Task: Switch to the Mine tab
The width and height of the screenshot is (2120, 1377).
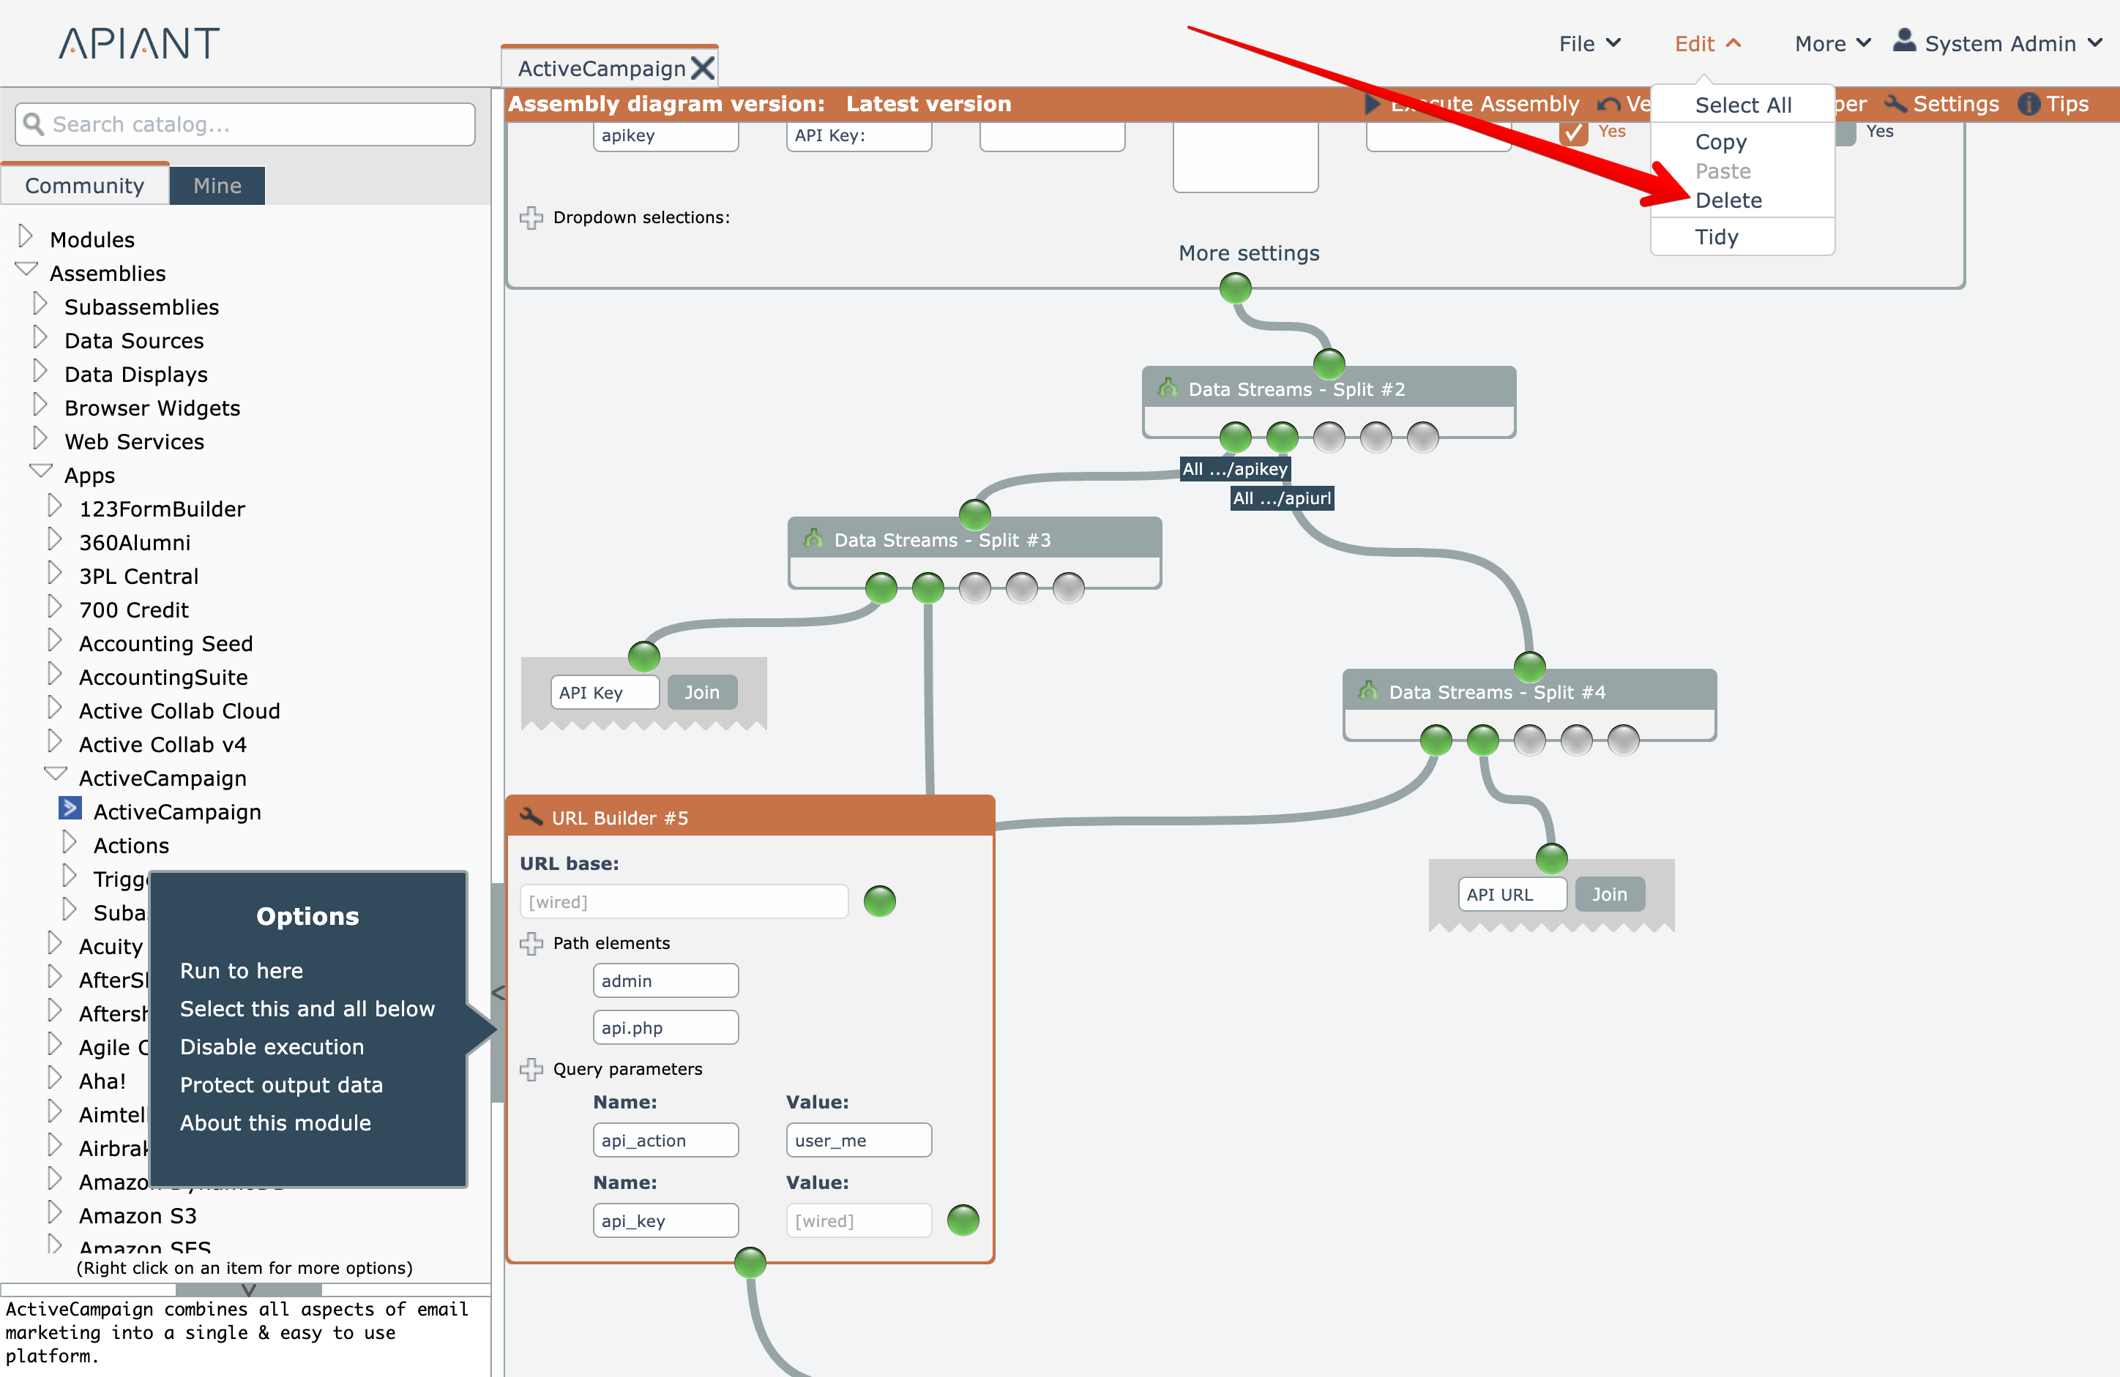Action: pos(217,185)
